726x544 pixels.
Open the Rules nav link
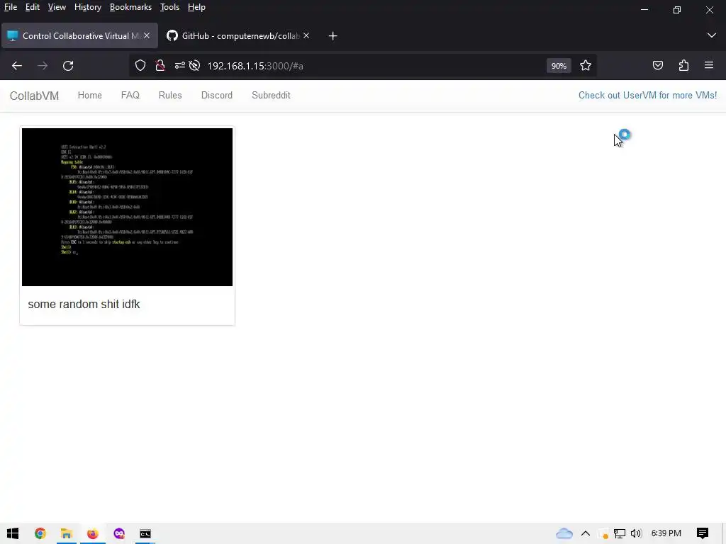[x=170, y=96]
